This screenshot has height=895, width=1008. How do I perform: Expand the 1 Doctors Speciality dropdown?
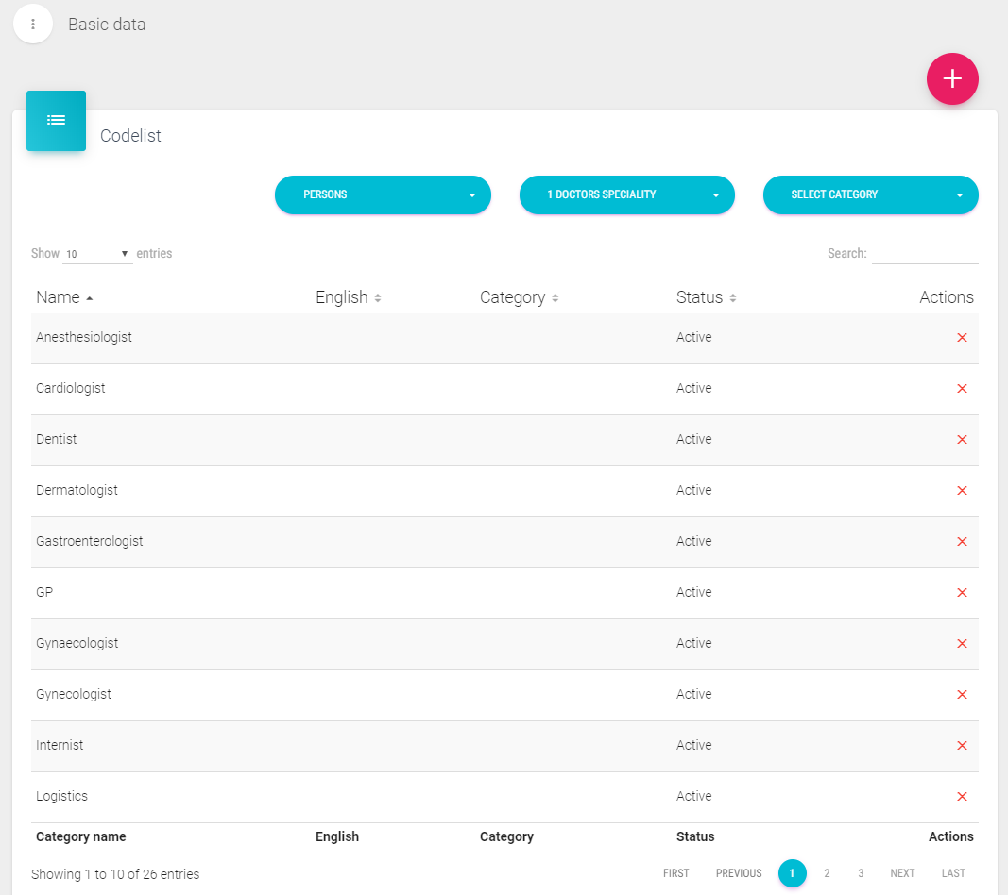click(x=626, y=194)
